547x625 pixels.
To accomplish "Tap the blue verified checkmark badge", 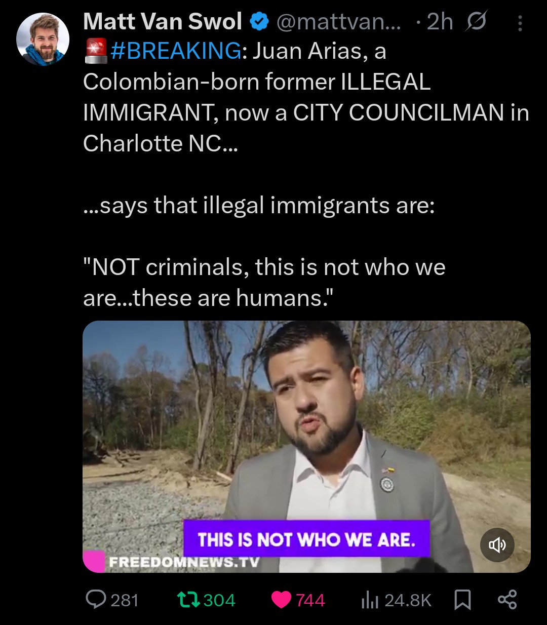I will click(260, 22).
